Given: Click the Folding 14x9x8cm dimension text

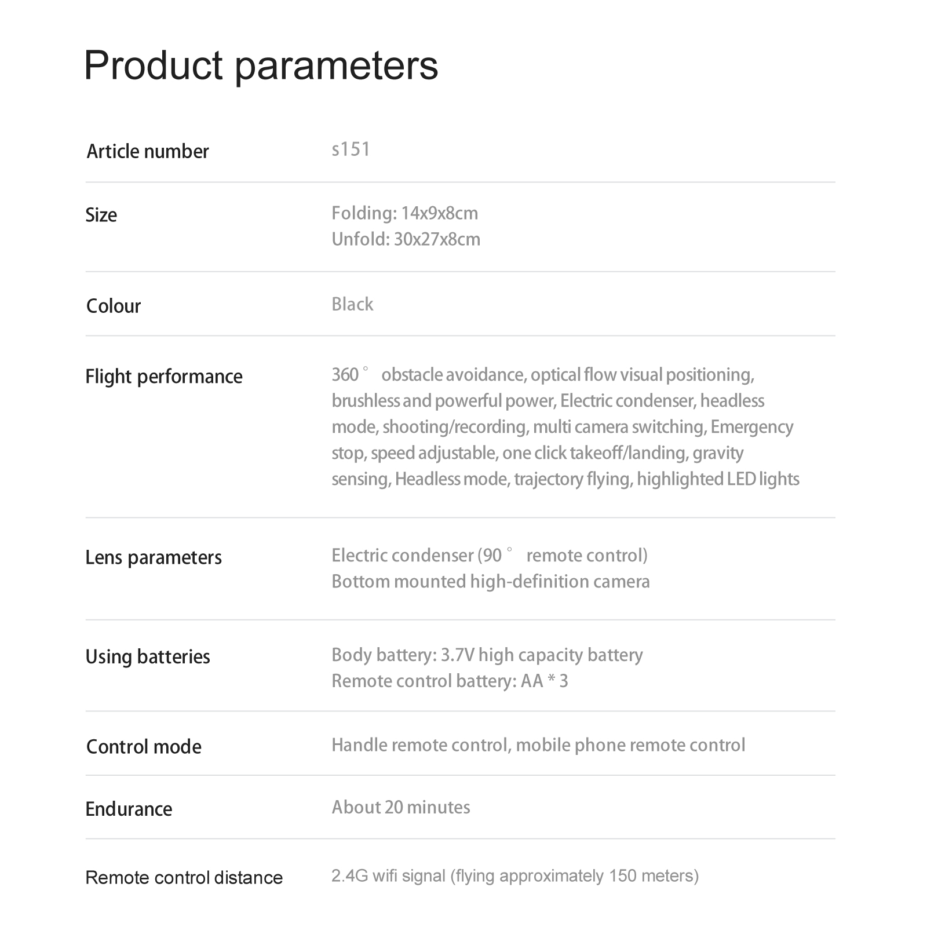Looking at the screenshot, I should coord(404,213).
